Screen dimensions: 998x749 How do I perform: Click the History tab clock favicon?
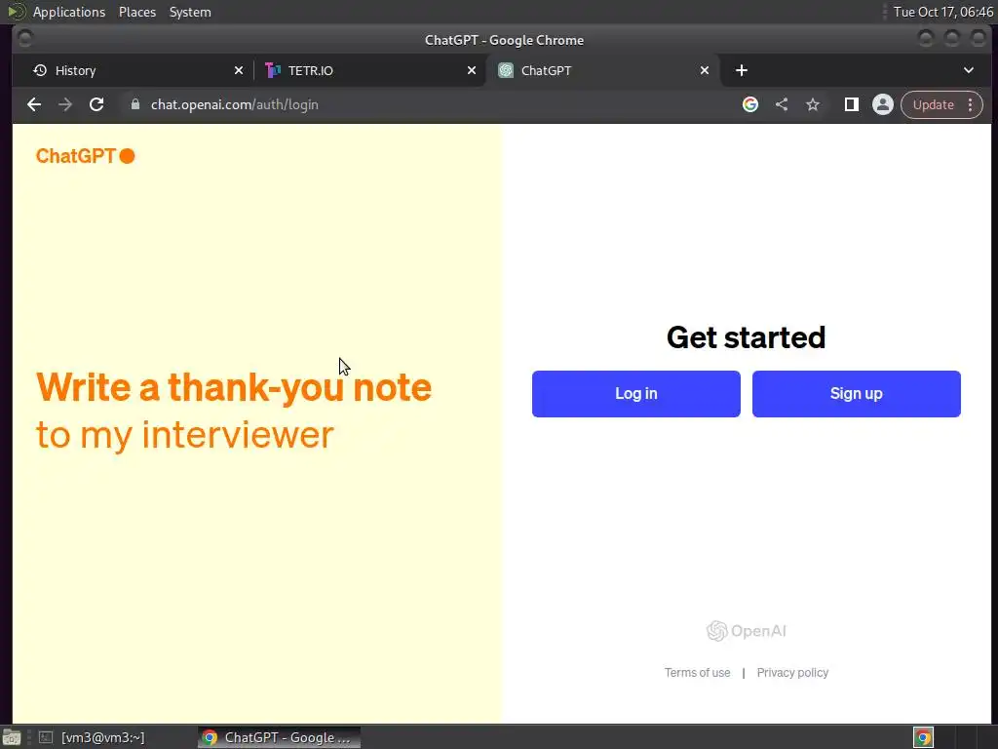click(x=40, y=70)
